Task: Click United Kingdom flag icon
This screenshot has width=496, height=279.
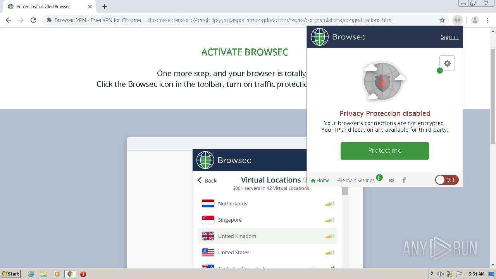Action: pyautogui.click(x=208, y=236)
